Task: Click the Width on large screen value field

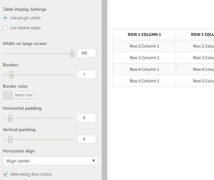Action: pyautogui.click(x=86, y=53)
